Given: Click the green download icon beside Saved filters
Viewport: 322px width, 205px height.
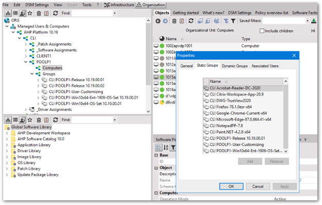Looking at the screenshot, I should (x=314, y=21).
